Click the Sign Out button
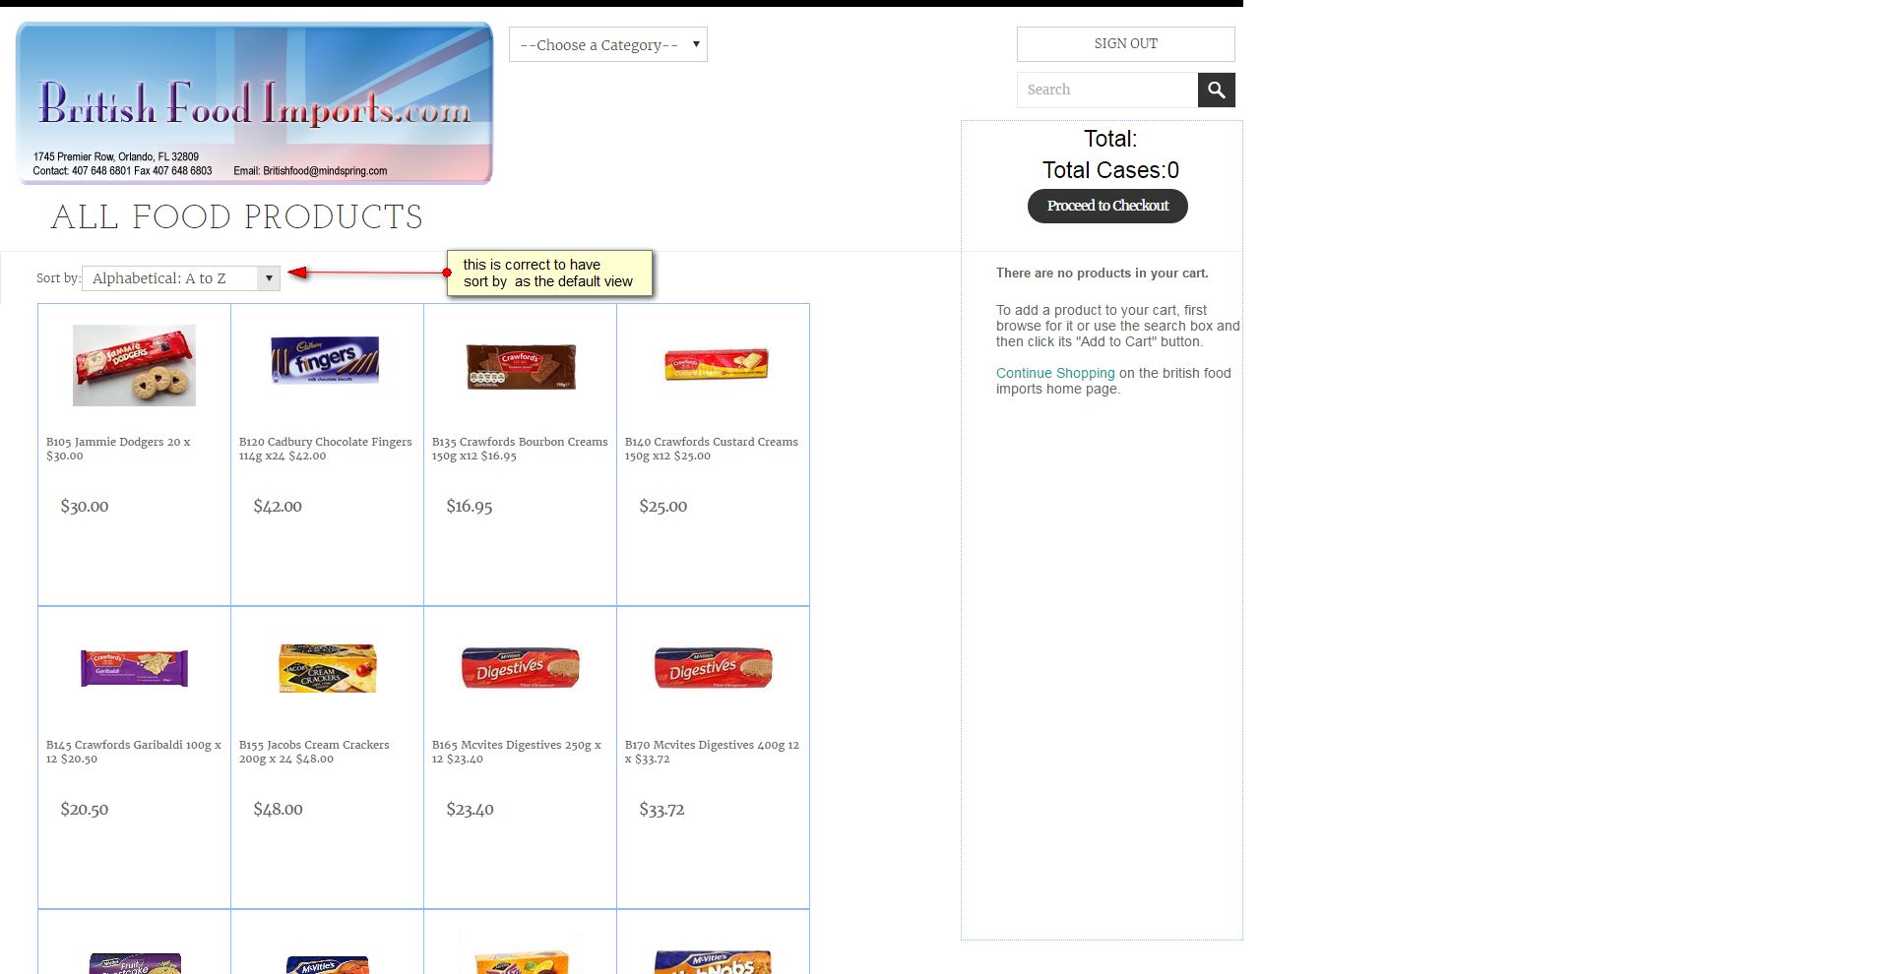This screenshot has width=1890, height=974. pyautogui.click(x=1125, y=44)
